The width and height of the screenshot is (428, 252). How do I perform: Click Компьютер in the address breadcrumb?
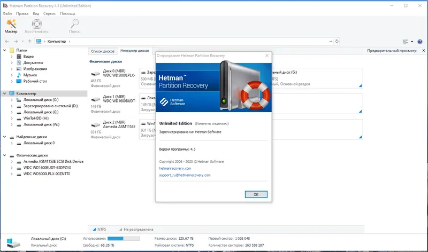click(x=57, y=42)
